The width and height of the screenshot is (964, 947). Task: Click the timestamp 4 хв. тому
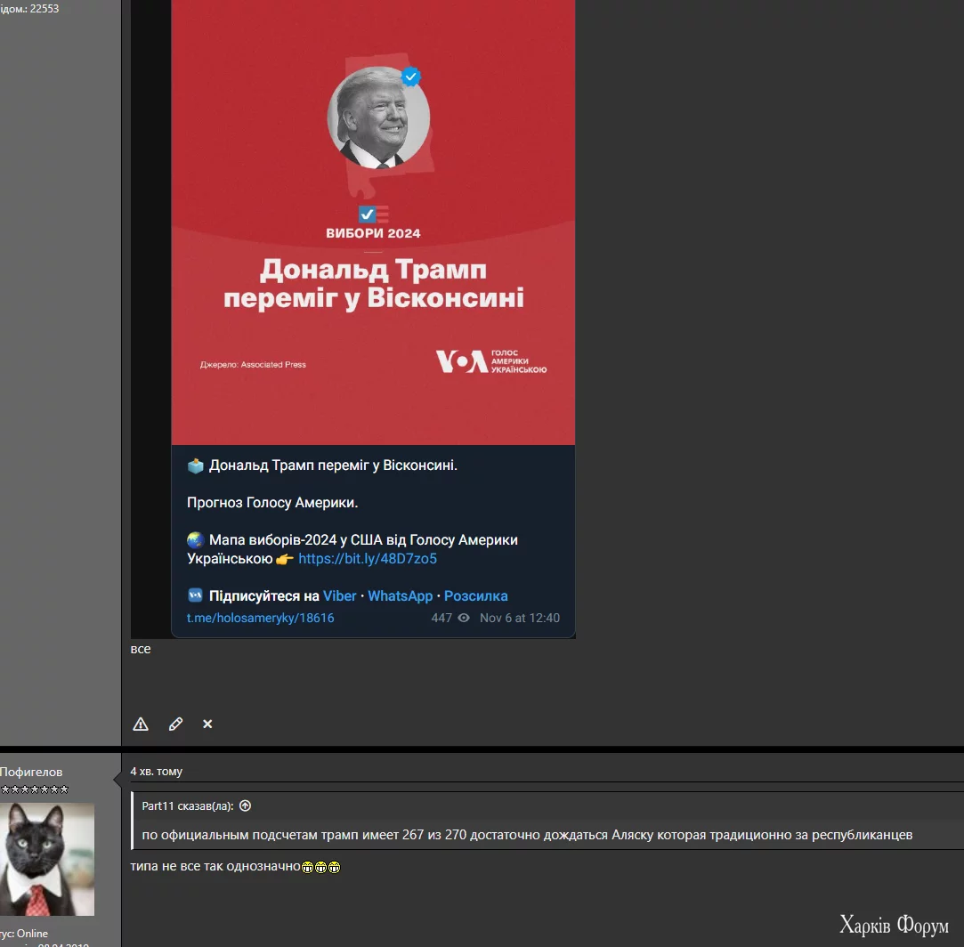tap(157, 771)
